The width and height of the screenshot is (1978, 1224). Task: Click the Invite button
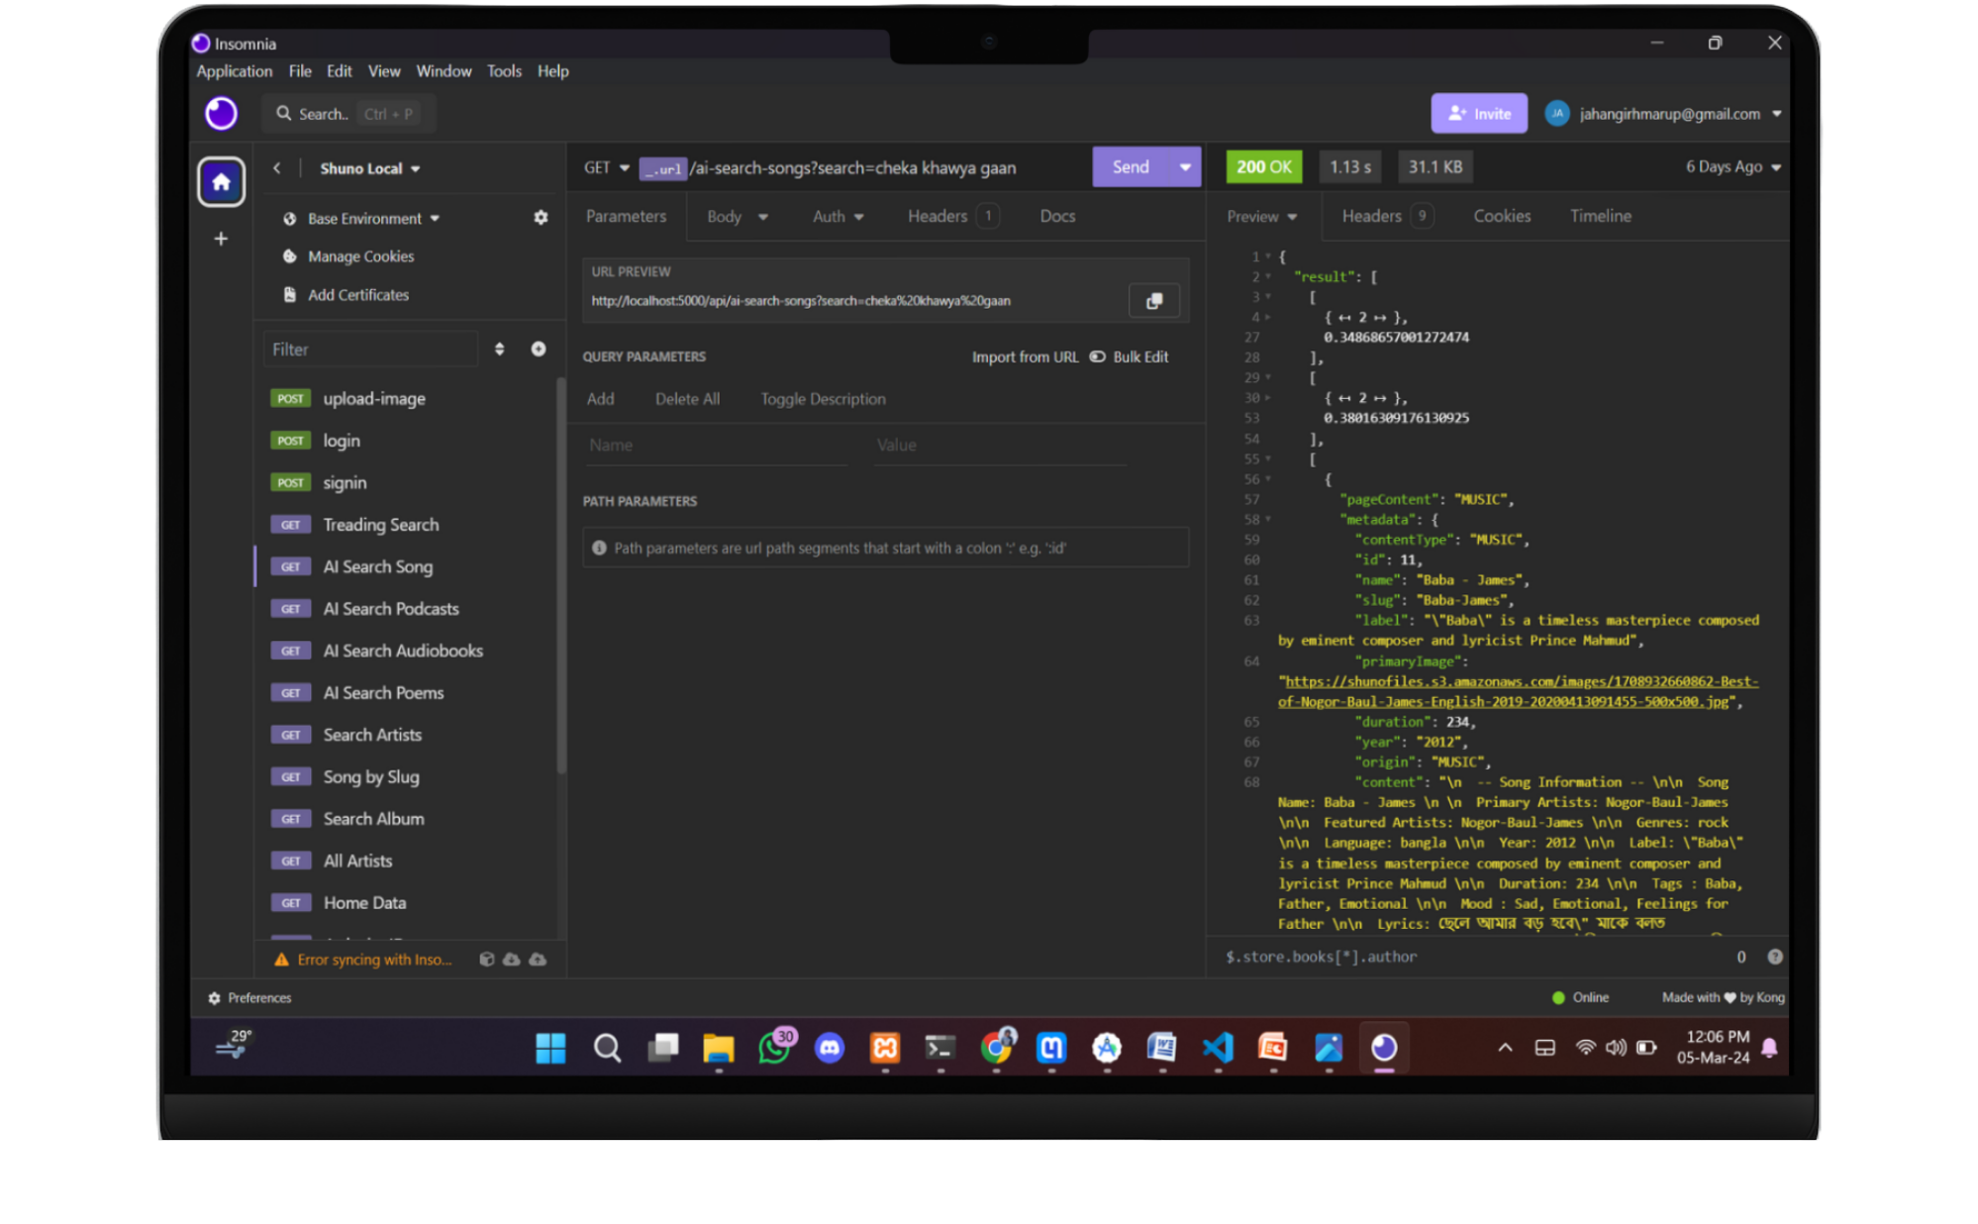pyautogui.click(x=1479, y=114)
